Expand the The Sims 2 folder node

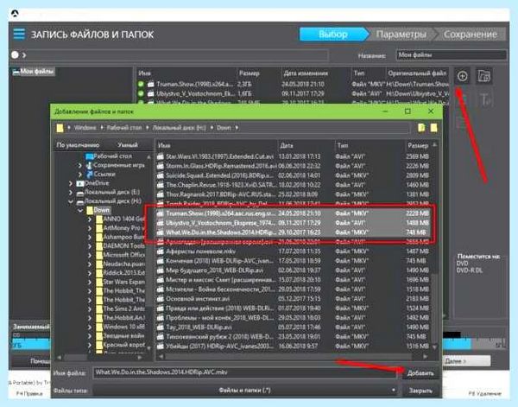tap(90, 308)
